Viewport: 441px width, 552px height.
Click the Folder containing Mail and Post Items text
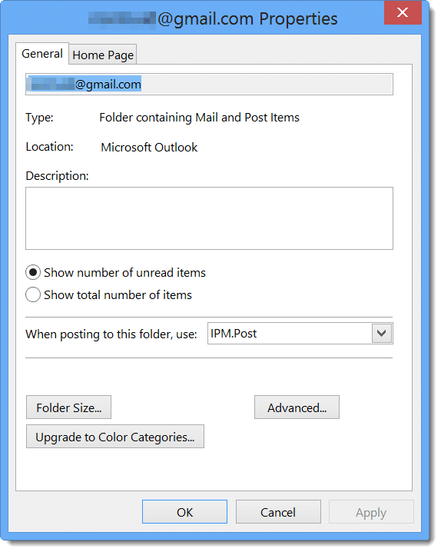point(200,117)
